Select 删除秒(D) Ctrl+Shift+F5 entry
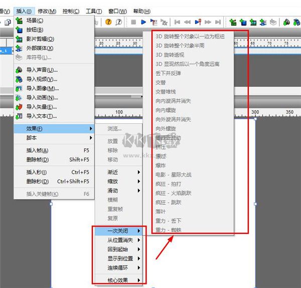This screenshot has height=288, width=301. click(54, 181)
